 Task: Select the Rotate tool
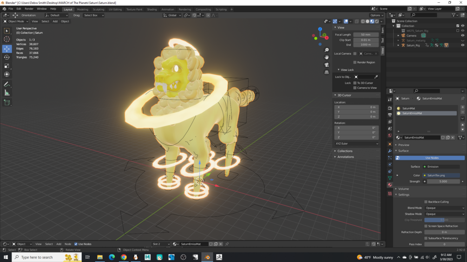[7, 57]
